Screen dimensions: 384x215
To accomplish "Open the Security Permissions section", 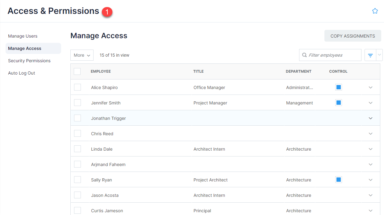I will click(x=29, y=61).
